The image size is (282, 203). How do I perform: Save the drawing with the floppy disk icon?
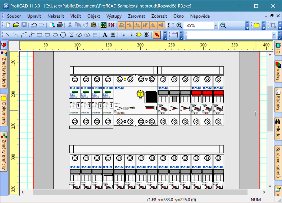[x=24, y=25]
